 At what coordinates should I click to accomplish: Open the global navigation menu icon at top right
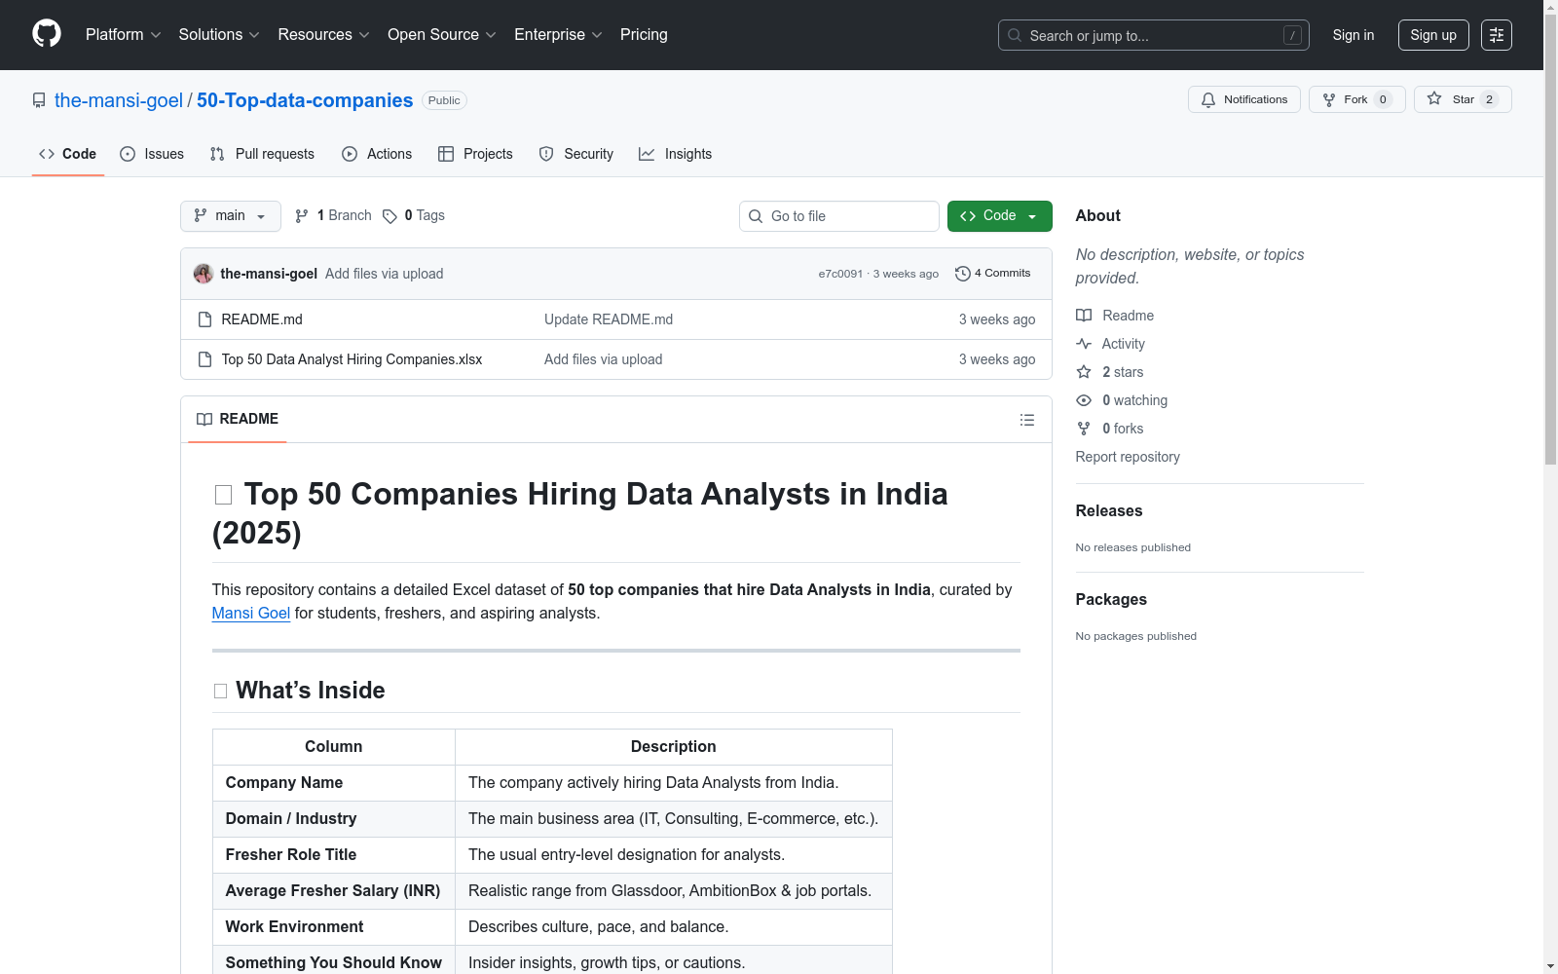(1497, 35)
